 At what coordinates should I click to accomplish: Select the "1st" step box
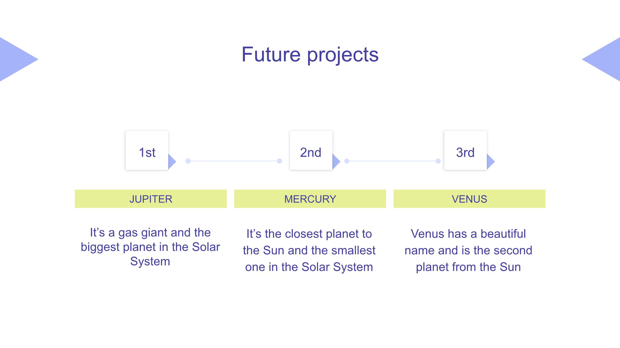[147, 150]
